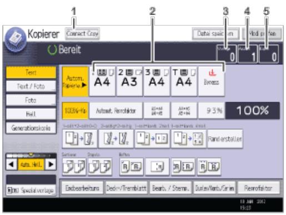Select paper tray 3 with A4
Screen dimensions: 286x215
[157, 82]
